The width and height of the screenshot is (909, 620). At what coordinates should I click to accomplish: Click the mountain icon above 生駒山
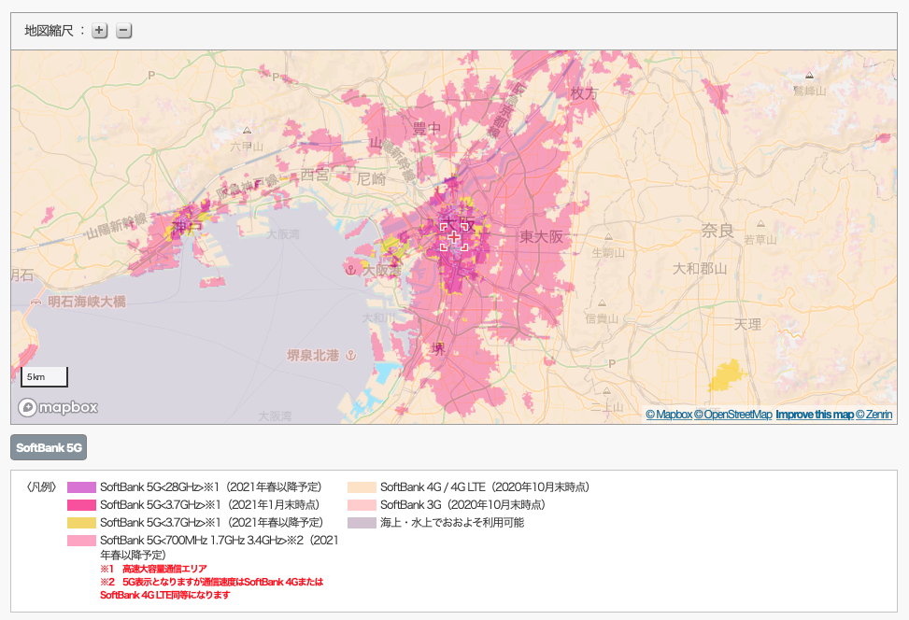[608, 236]
